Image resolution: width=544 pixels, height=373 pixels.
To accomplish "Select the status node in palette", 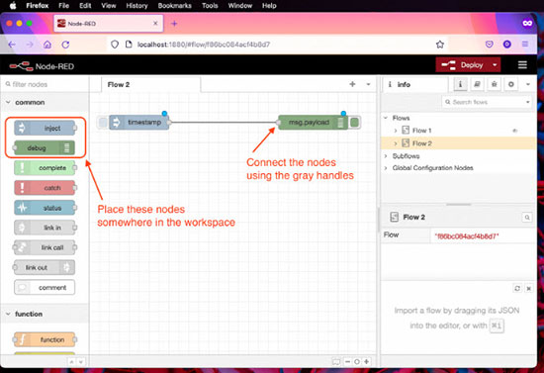I will point(45,208).
